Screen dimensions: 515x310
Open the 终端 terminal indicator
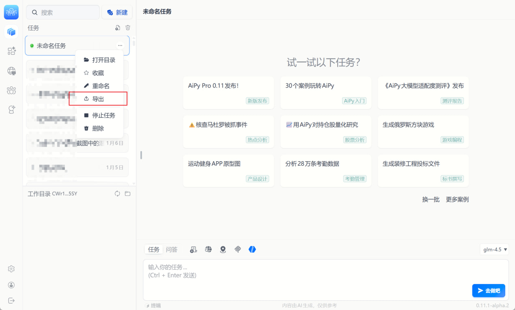pyautogui.click(x=153, y=306)
